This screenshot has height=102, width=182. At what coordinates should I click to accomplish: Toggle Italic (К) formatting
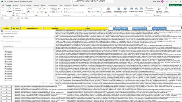(31, 12)
